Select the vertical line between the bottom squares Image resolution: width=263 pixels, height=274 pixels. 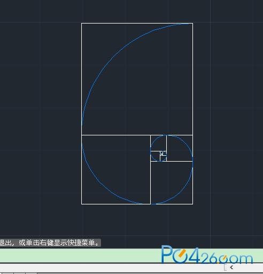(151, 184)
